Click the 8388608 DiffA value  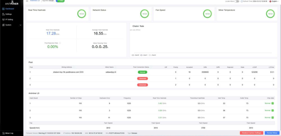(x=205, y=72)
